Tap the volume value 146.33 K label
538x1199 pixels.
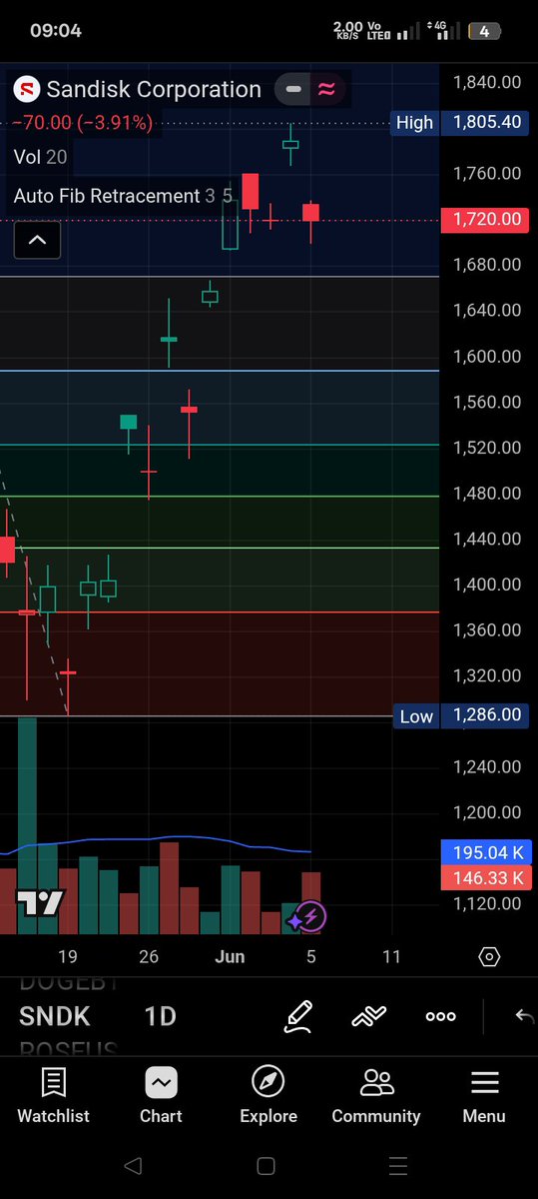coord(486,877)
